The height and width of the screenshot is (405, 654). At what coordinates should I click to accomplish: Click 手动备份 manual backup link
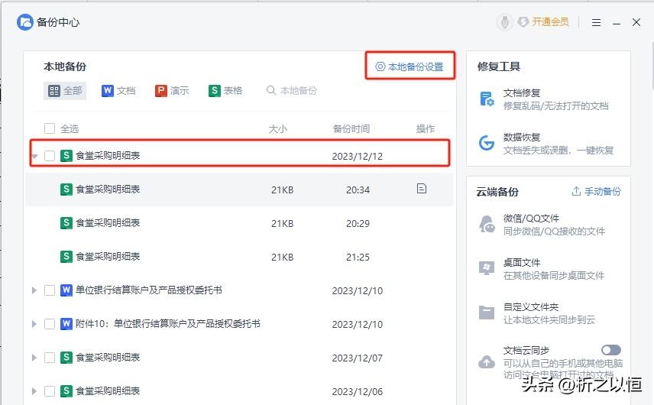click(x=602, y=192)
